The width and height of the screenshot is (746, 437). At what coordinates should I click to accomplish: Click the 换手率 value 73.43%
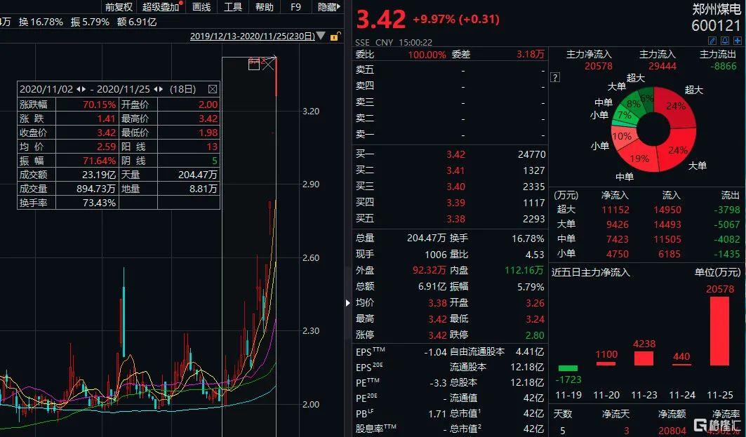coord(100,203)
